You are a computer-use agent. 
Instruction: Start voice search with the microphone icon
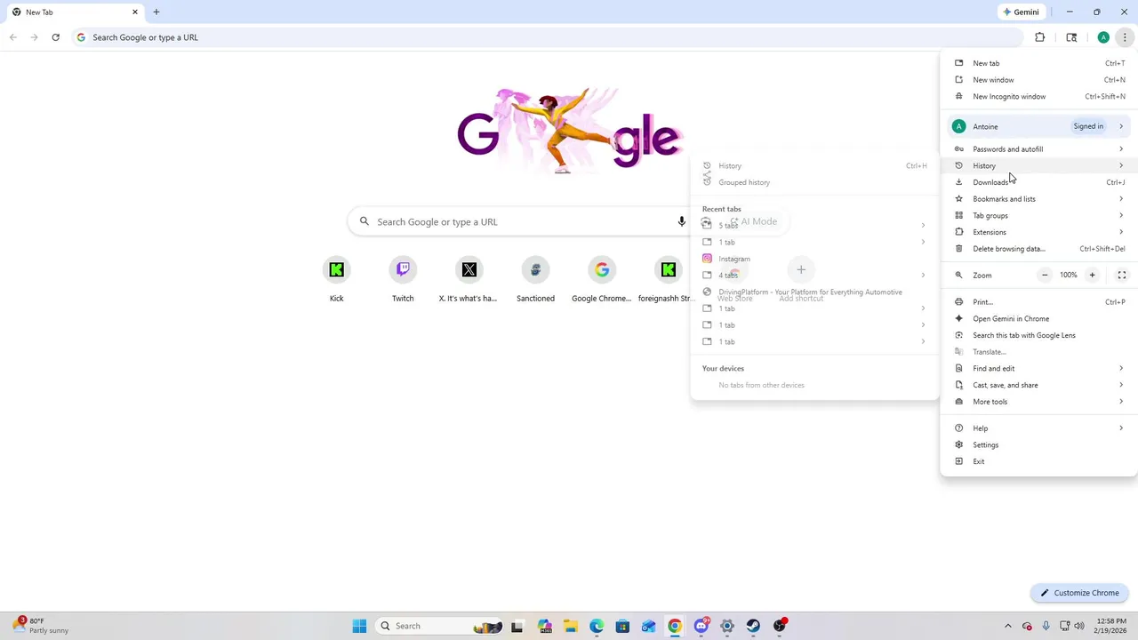tap(682, 221)
